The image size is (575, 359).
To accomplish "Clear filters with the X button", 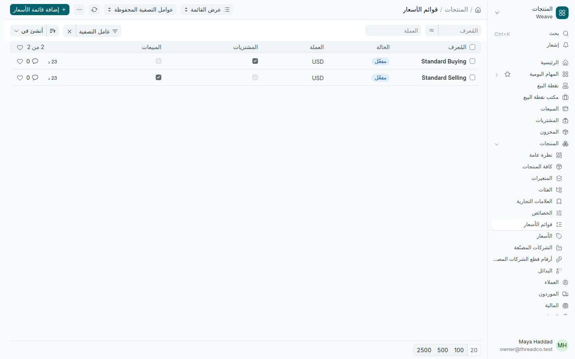I will point(69,31).
